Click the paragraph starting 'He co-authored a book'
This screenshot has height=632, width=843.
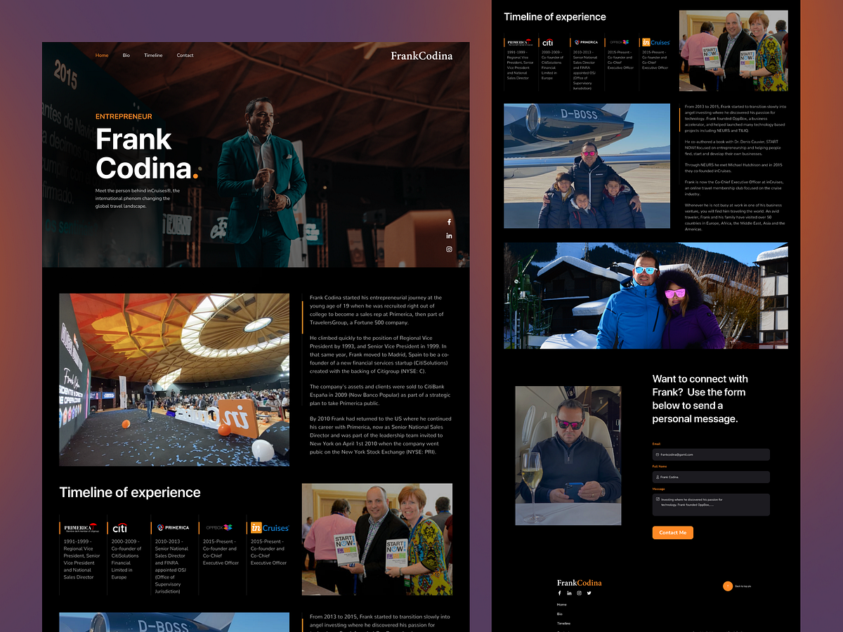coord(734,148)
